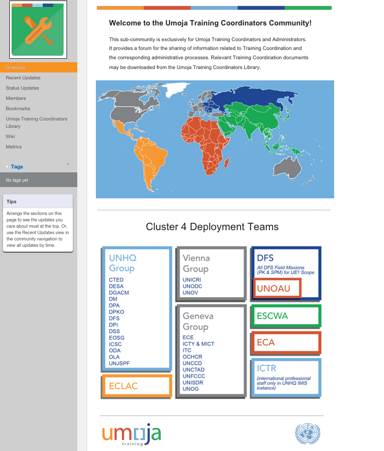Click UNJSPF in UNHQ Group list
384x451 pixels.
point(119,363)
